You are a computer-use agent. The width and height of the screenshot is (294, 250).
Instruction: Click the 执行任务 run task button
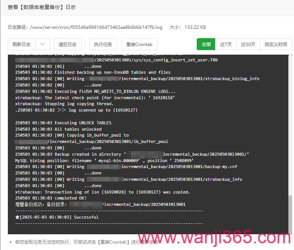103,44
